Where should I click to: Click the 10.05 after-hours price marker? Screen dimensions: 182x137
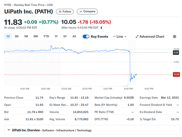(x=176, y=74)
